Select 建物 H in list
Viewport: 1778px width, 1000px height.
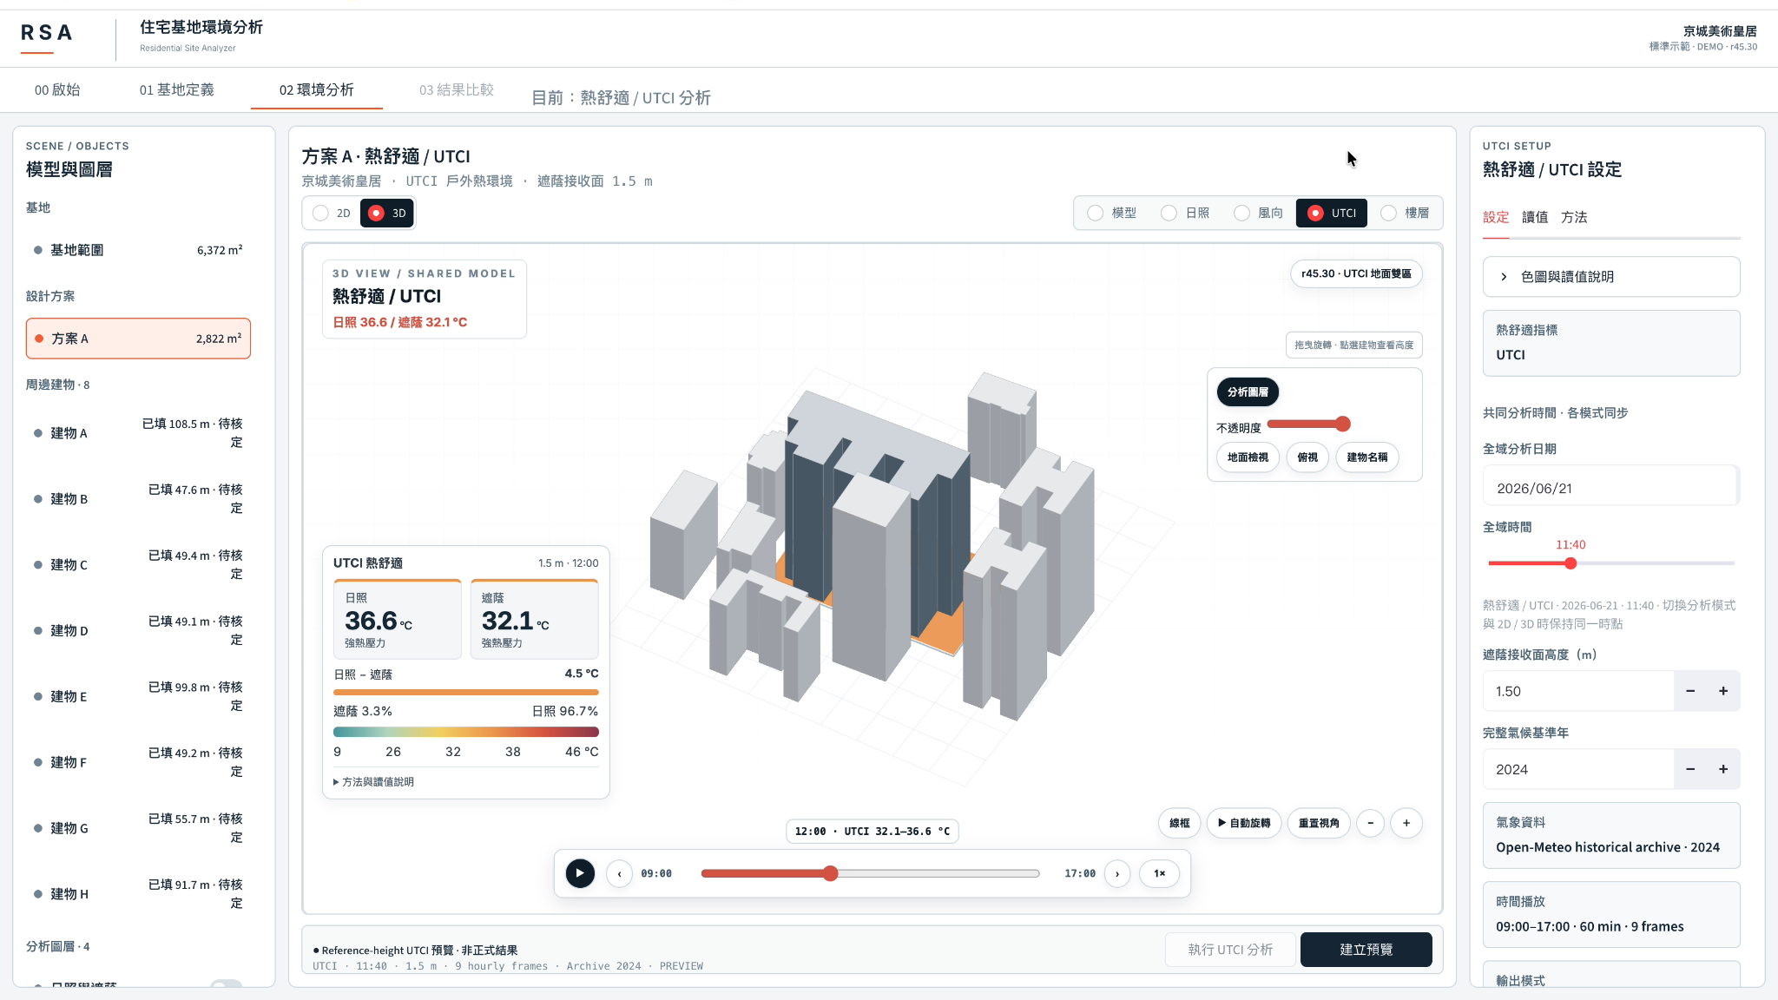(x=138, y=894)
